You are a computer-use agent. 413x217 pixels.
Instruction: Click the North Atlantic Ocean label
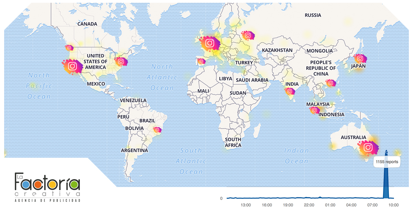pos(162,77)
